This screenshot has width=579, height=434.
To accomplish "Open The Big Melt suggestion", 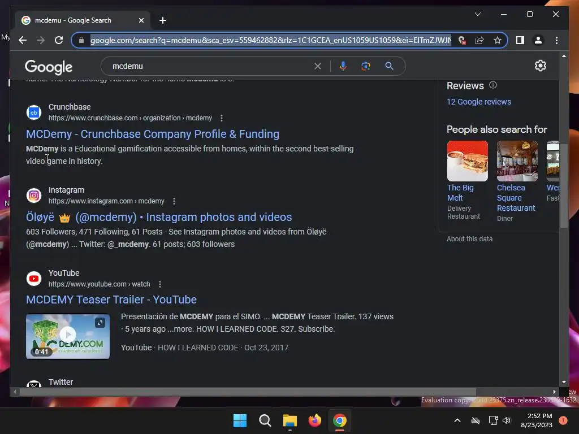I will click(x=460, y=193).
